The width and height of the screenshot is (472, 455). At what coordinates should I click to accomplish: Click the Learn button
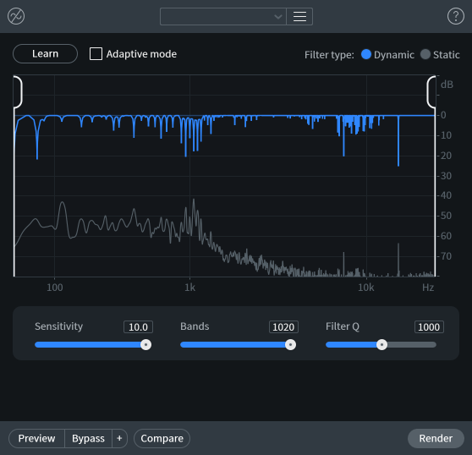(45, 54)
